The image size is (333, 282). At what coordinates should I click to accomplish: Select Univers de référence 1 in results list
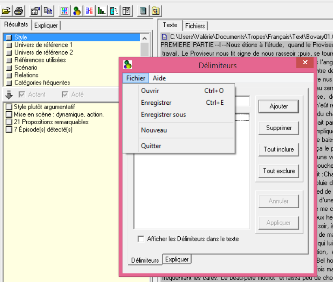click(x=43, y=45)
